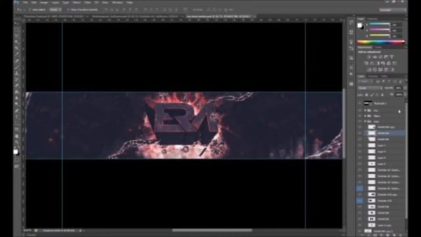
Task: Click the toolbar foreground color square
Action: pyautogui.click(x=16, y=152)
